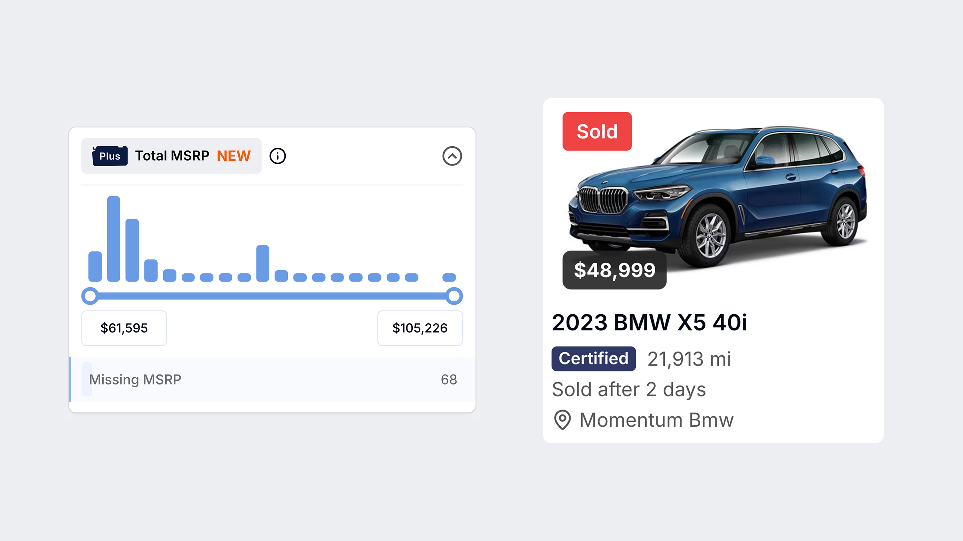Screen dimensions: 963x541
Task: Click the location pin icon
Action: point(562,420)
